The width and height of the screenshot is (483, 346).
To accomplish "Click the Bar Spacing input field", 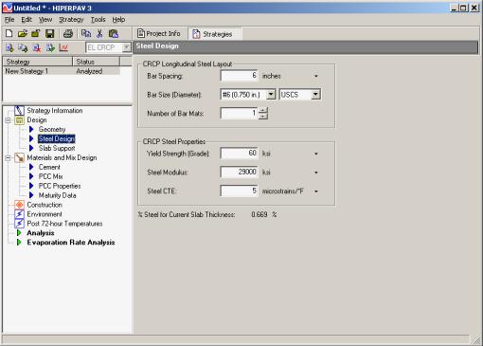I will pyautogui.click(x=239, y=76).
